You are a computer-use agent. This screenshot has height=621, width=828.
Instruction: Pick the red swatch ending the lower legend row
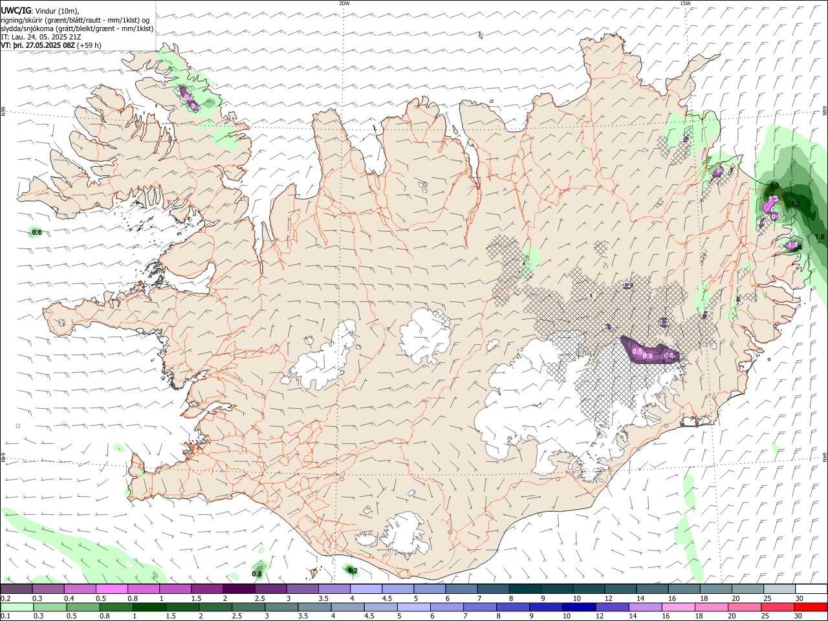tap(810, 607)
